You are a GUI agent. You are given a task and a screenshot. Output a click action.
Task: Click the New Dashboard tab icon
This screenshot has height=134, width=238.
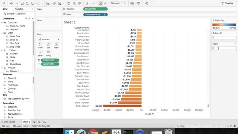pyautogui.click(x=39, y=122)
